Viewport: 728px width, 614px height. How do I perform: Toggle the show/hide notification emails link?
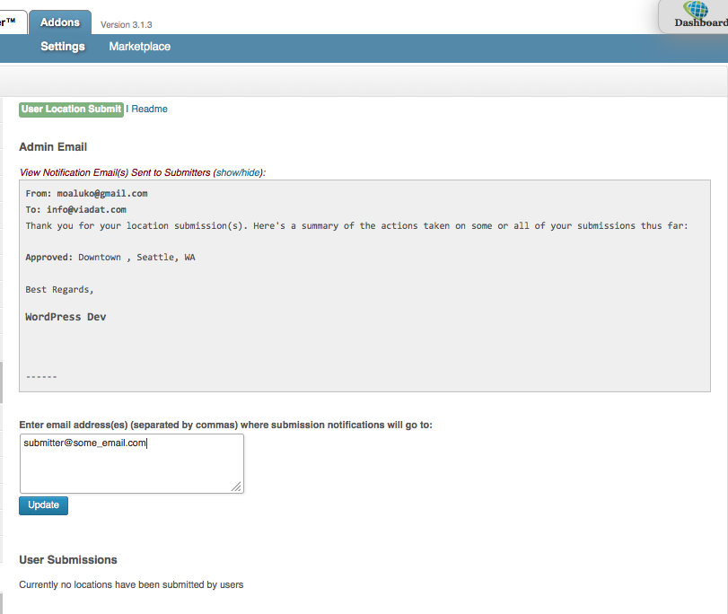click(x=238, y=172)
